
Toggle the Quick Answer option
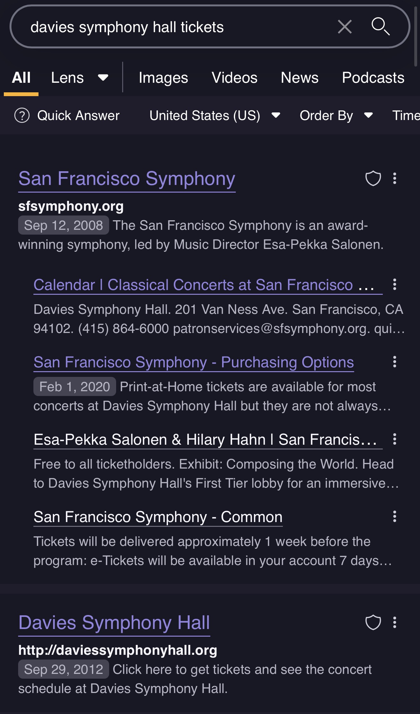(x=67, y=116)
